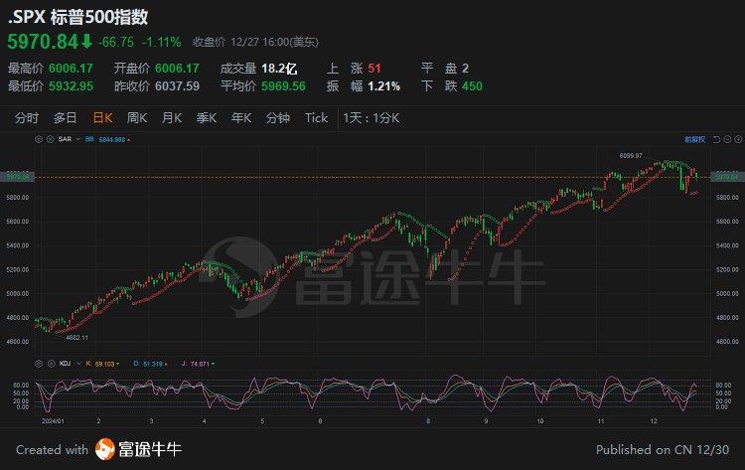745x470 pixels.
Task: Open the 月K monthly chart view
Action: coord(172,118)
